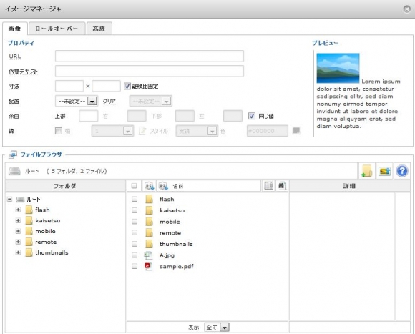This screenshot has width=415, height=334.
Task: Check the sample.pdf row checkbox
Action: click(x=135, y=266)
